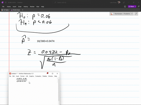Open the Insert tab in OneNote

click(14, 7)
